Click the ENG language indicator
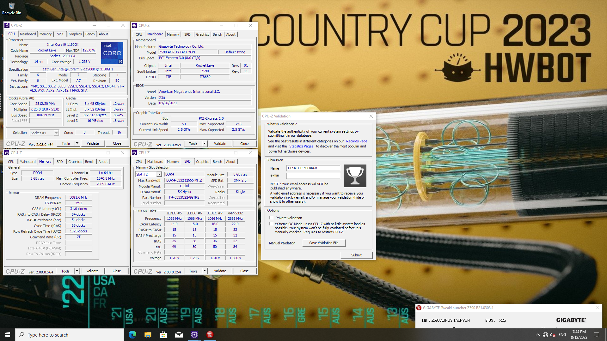The image size is (607, 341). (562, 335)
